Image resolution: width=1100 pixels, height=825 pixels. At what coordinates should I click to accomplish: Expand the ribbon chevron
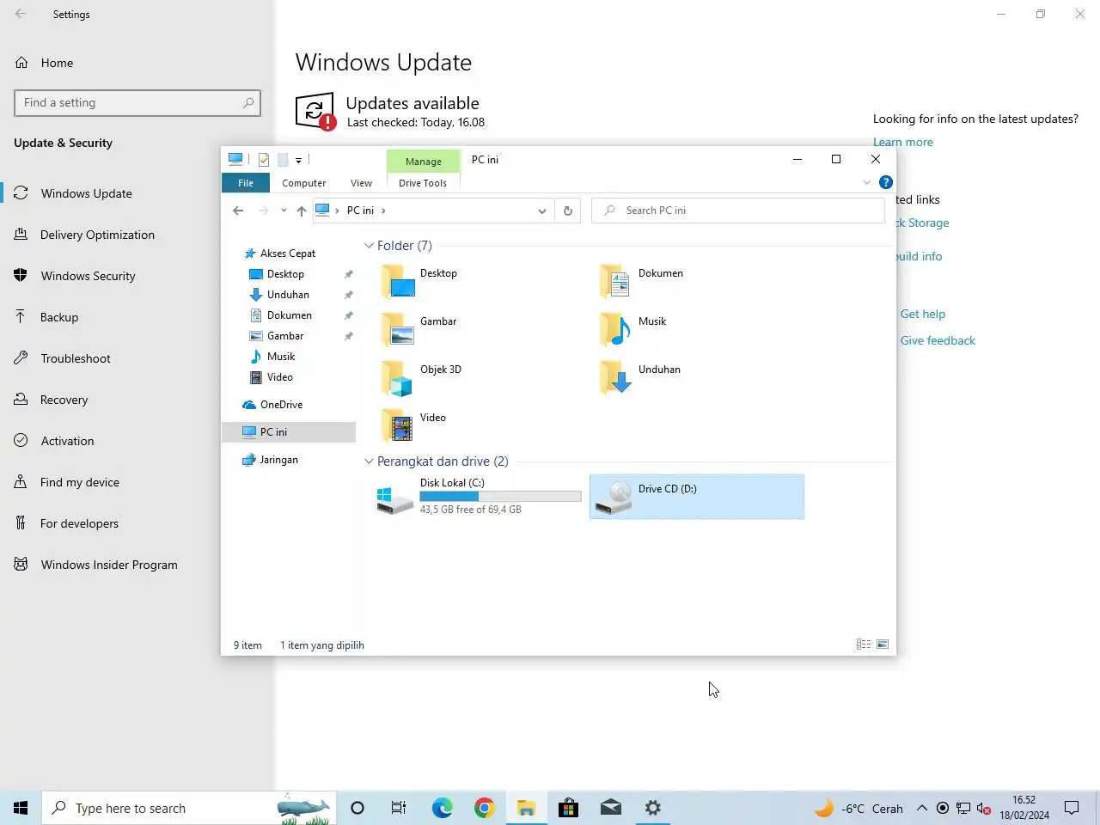point(866,182)
